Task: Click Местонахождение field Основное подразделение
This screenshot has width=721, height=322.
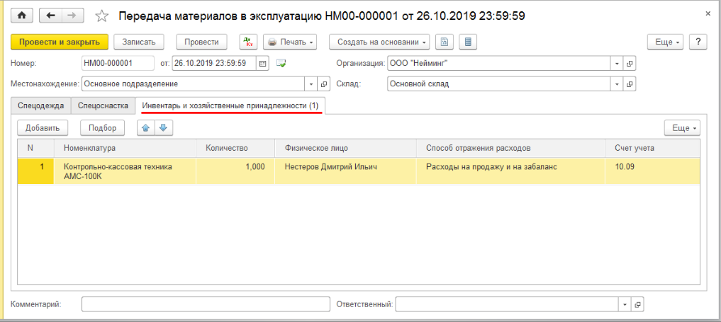Action: tap(193, 84)
